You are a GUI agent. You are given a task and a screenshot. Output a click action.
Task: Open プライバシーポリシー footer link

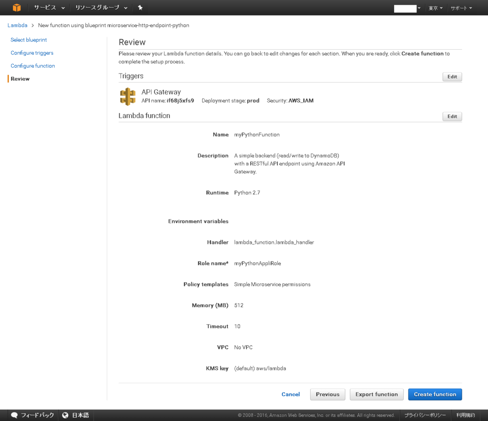coord(425,415)
